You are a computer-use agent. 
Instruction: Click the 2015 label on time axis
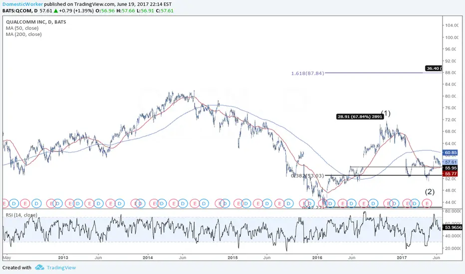click(x=232, y=258)
